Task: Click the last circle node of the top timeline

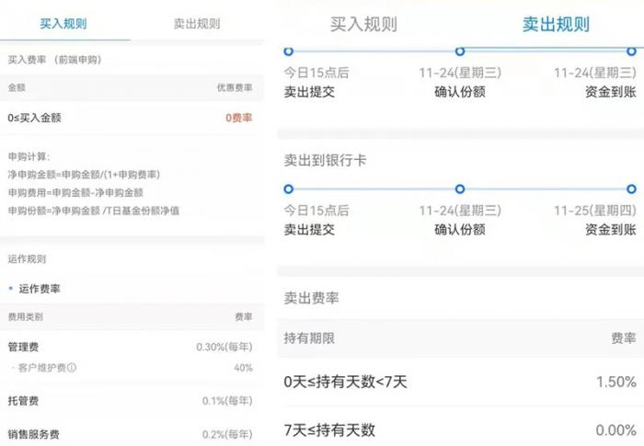Action: (x=631, y=51)
